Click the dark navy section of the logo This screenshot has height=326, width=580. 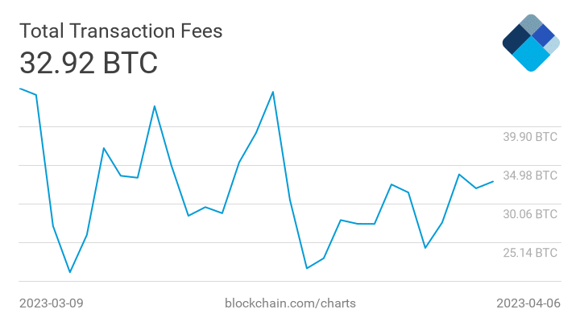[516, 40]
